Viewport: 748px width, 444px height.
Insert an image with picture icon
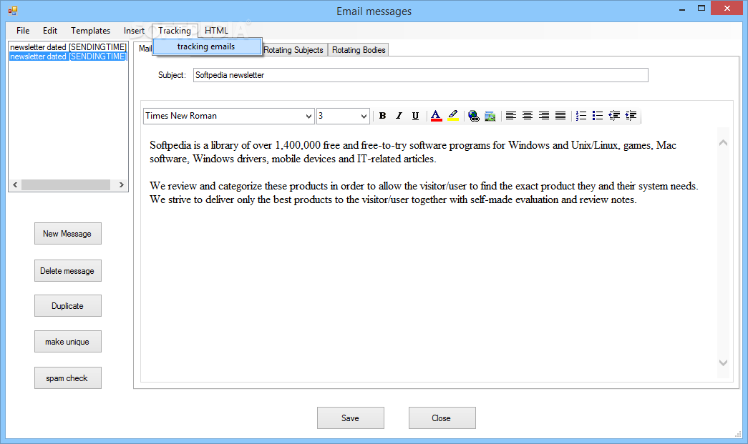[x=490, y=116]
